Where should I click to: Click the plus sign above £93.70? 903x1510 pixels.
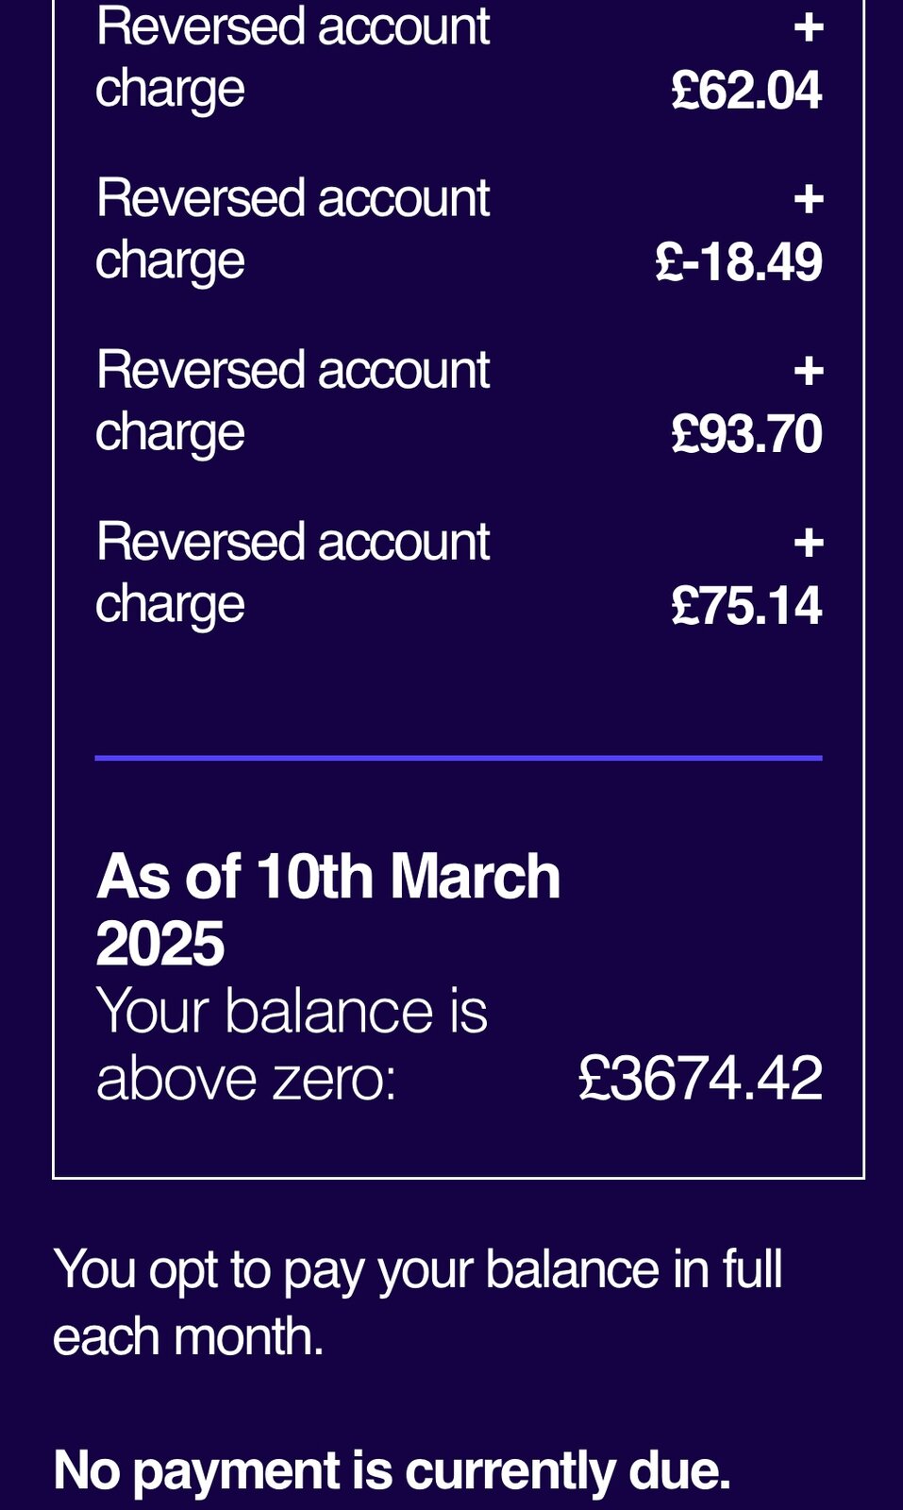tap(808, 371)
